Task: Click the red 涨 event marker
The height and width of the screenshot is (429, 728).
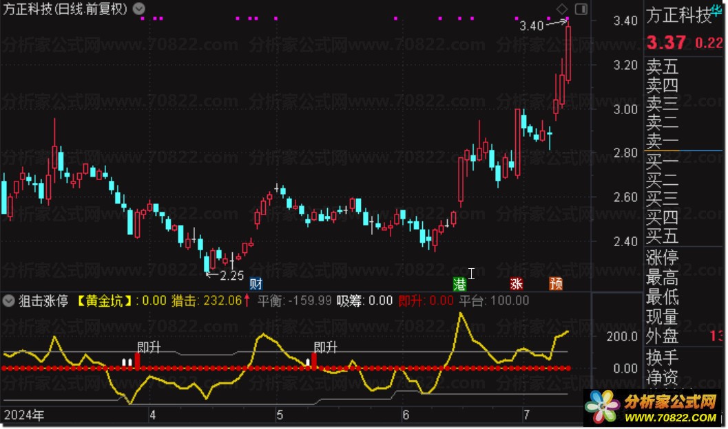Action: tap(517, 283)
